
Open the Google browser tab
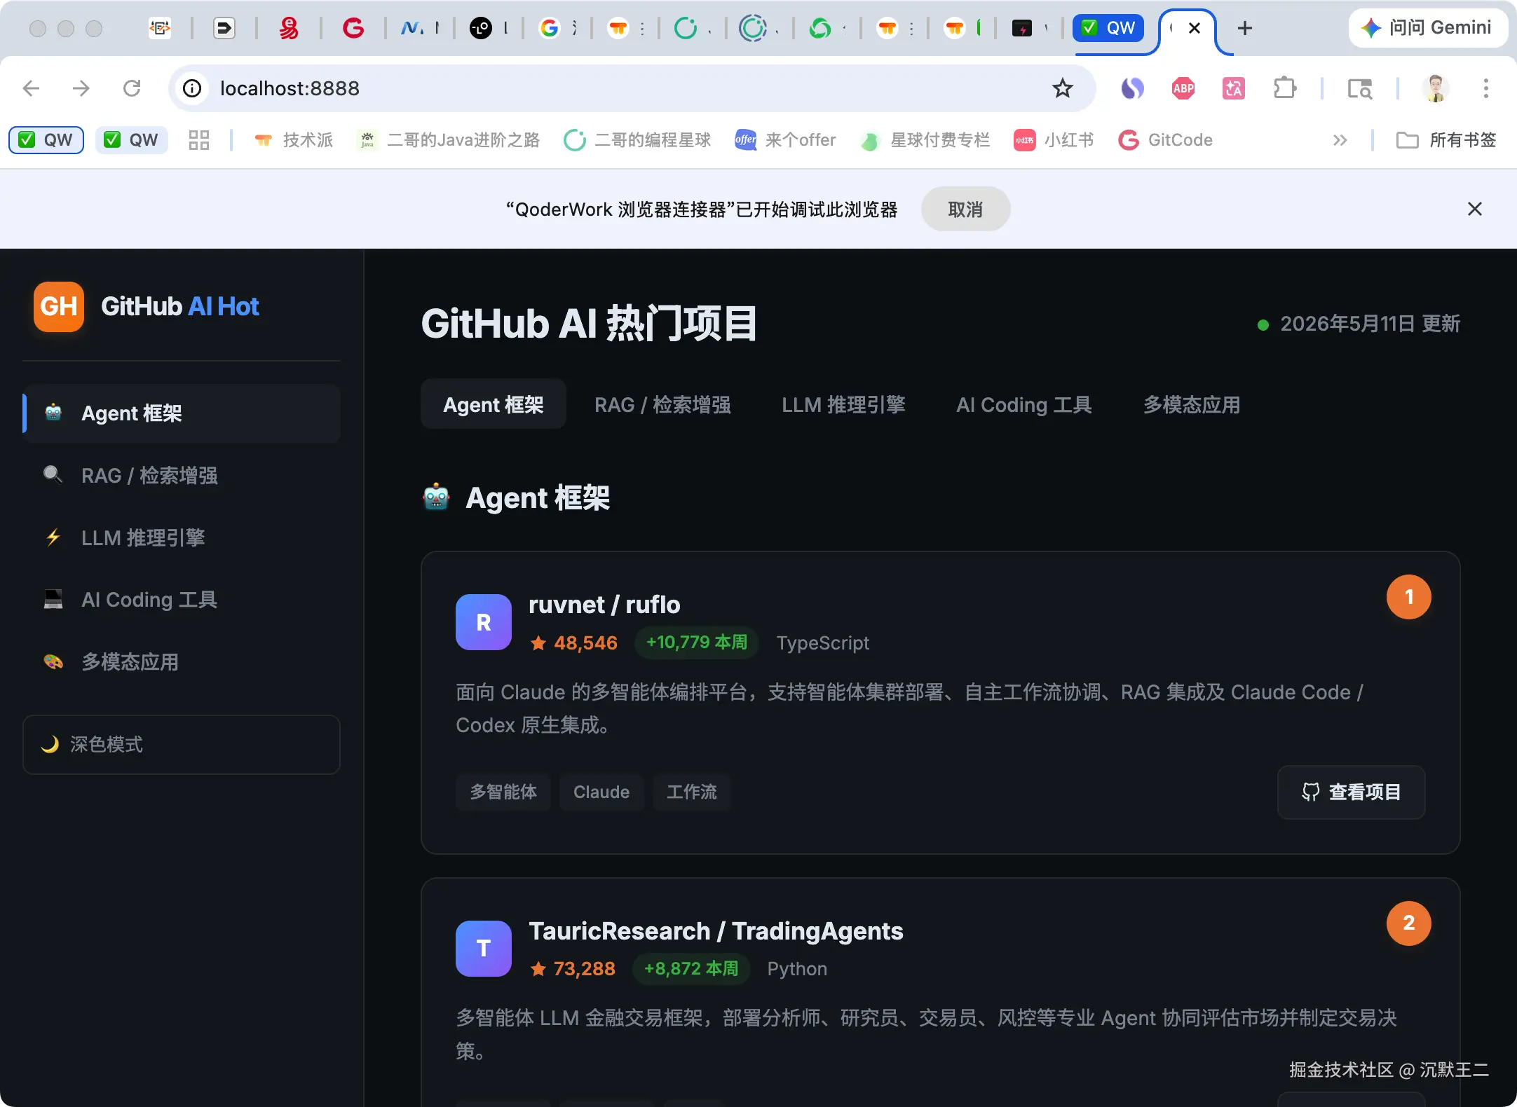[x=550, y=28]
